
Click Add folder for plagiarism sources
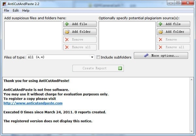point(173,32)
